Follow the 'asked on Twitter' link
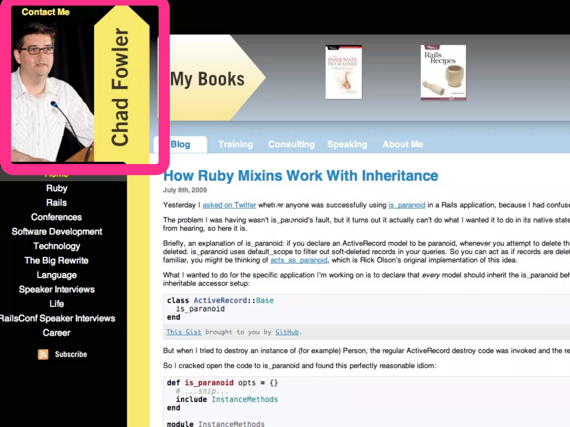This screenshot has height=427, width=570. pyautogui.click(x=229, y=205)
